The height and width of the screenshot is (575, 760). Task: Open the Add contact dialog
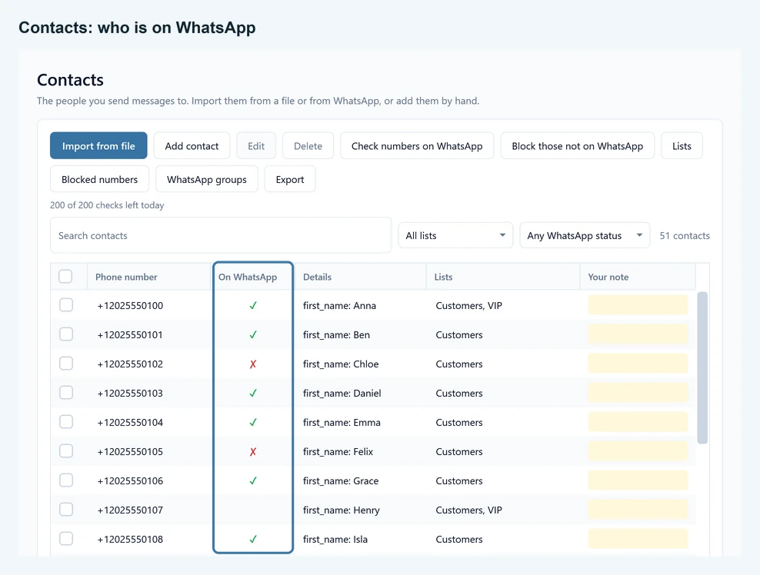[x=192, y=146]
